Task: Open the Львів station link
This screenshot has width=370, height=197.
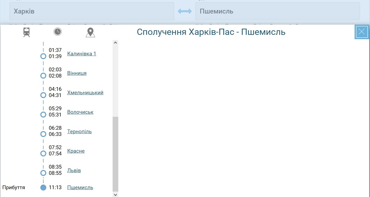Action: (x=74, y=171)
